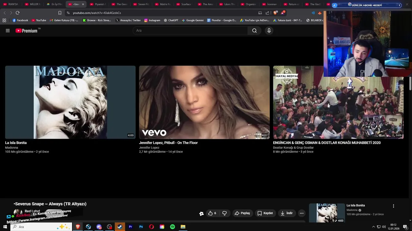Save video with Kaydet button

265,213
